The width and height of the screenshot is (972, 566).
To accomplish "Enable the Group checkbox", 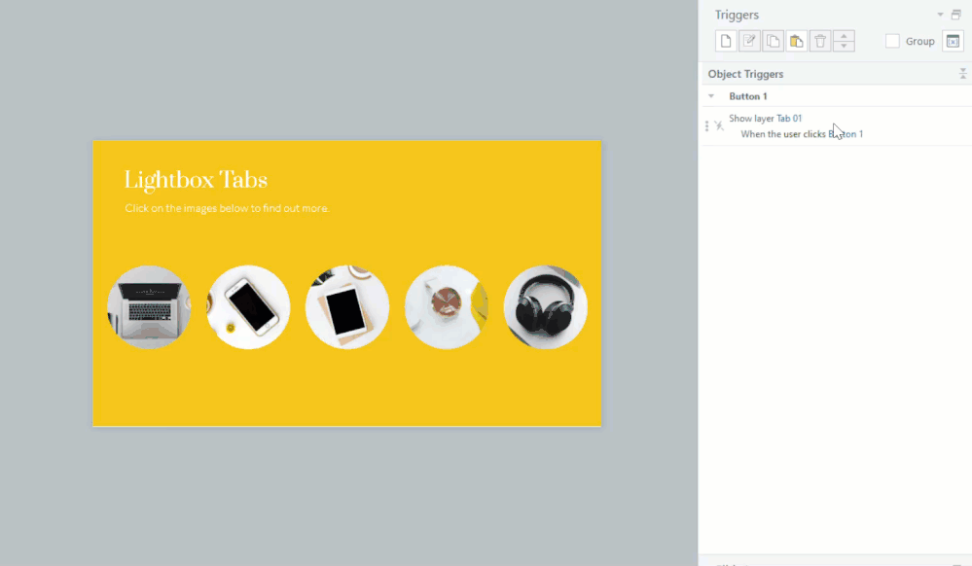I will point(892,41).
